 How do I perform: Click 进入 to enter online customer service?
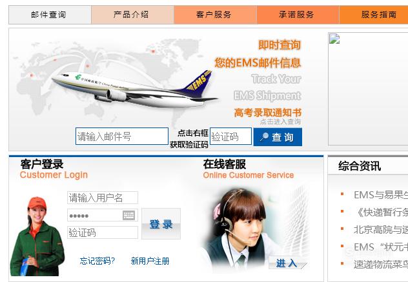click(287, 263)
